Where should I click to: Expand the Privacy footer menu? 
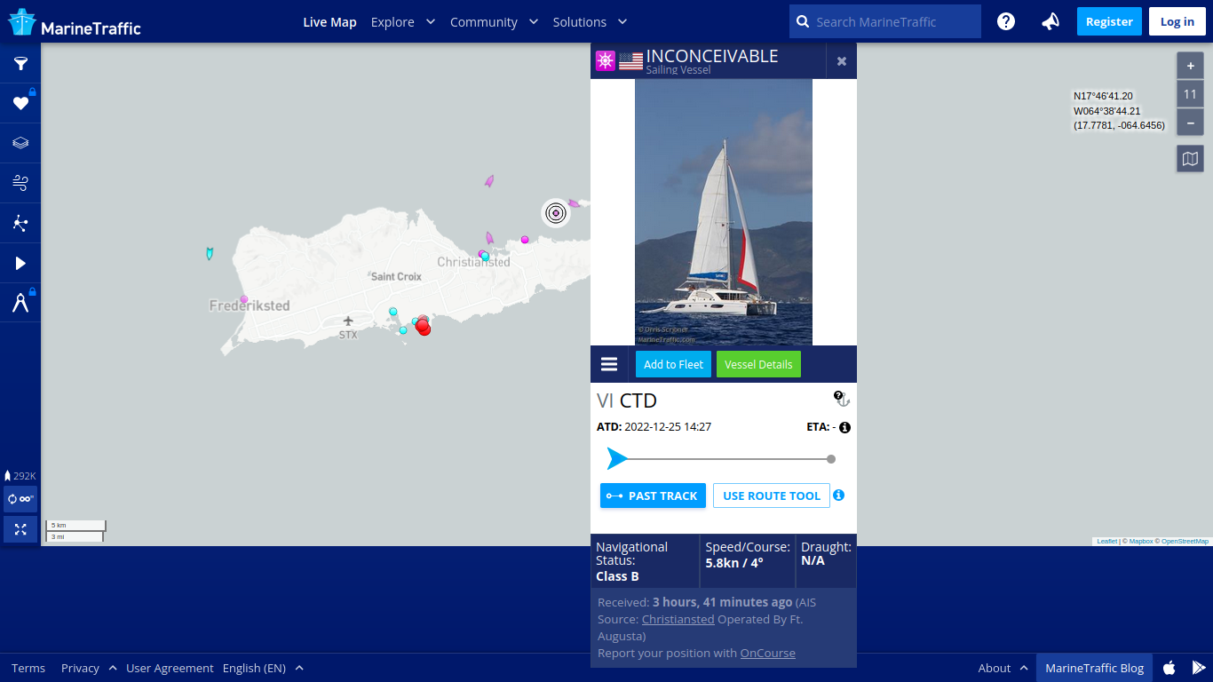pos(89,668)
